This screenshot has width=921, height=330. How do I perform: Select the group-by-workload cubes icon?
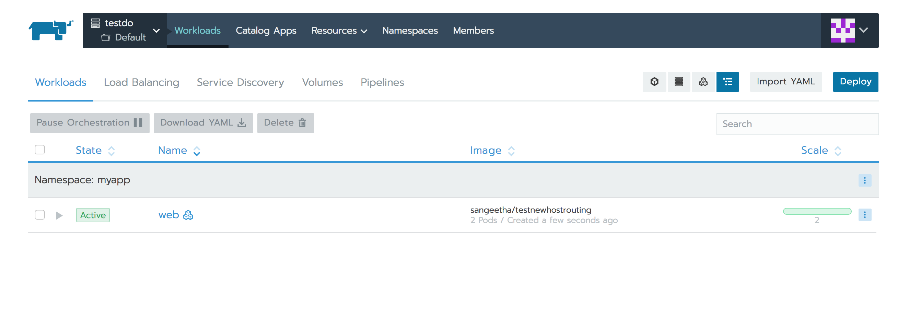pos(703,82)
